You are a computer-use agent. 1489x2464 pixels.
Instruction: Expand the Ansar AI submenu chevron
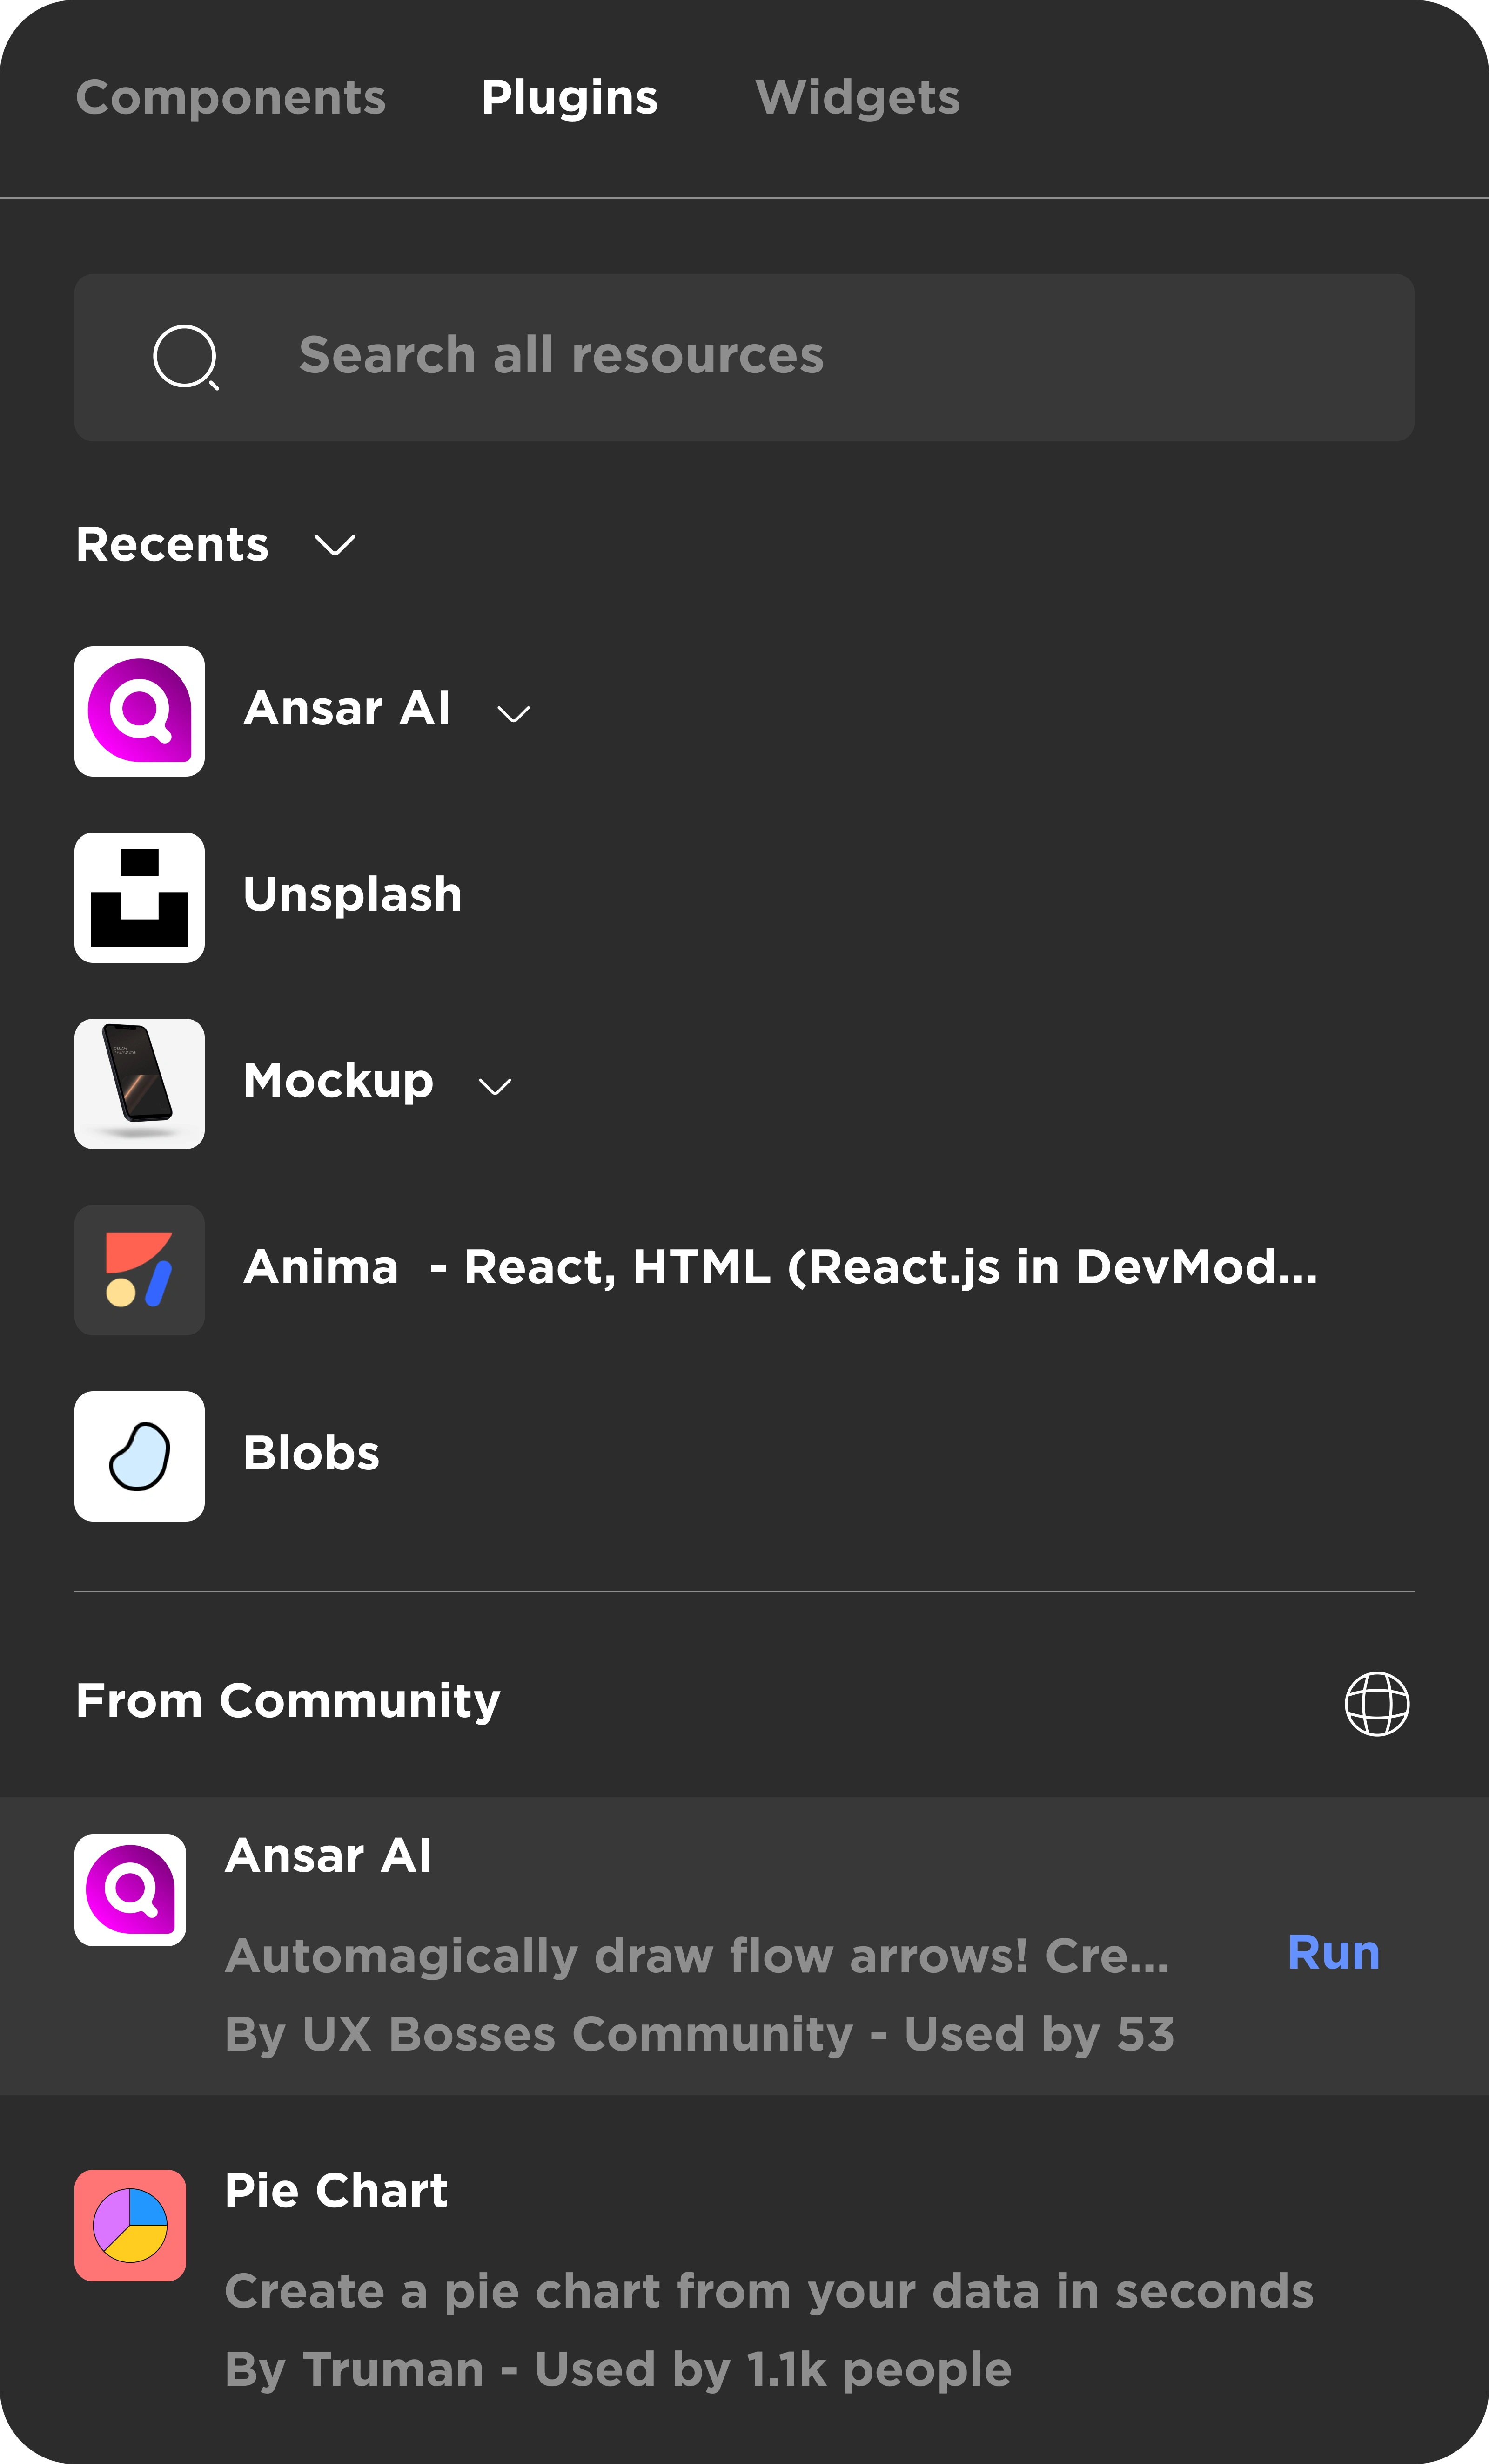(x=514, y=714)
